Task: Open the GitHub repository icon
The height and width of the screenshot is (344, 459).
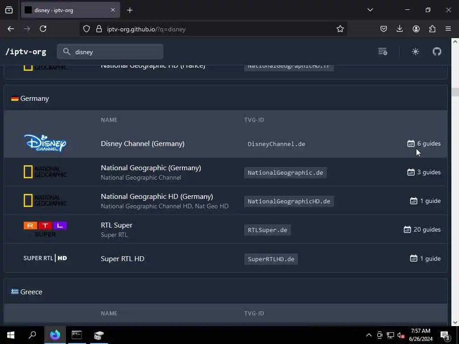Action: tap(437, 52)
